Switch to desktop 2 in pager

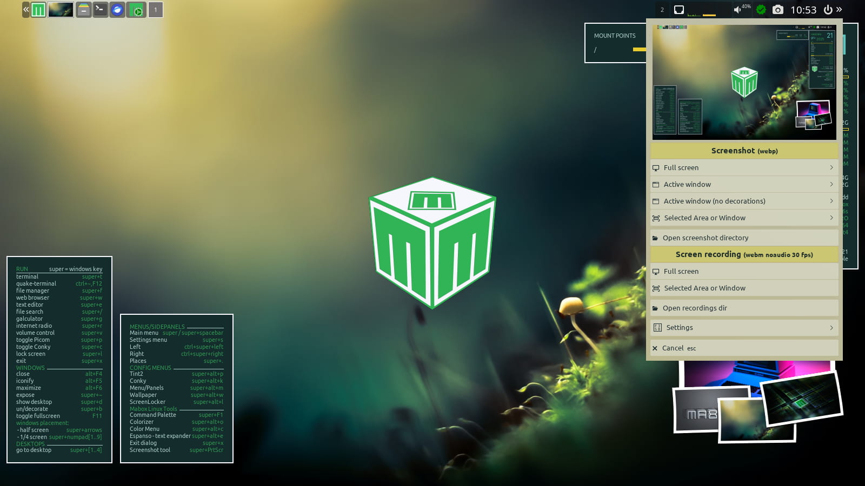pyautogui.click(x=662, y=10)
